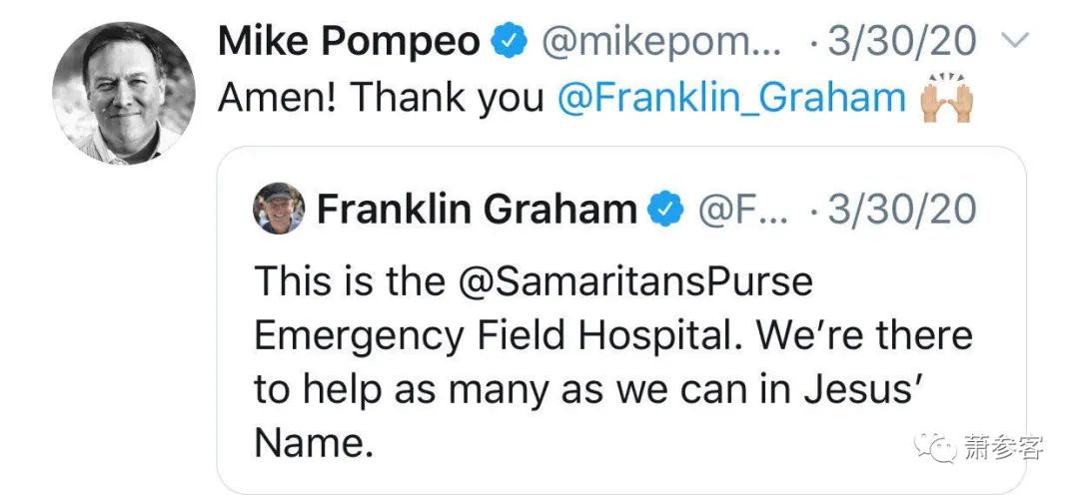This screenshot has width=1079, height=495.
Task: Click the 萧参客 watermark text
Action: 1002,448
